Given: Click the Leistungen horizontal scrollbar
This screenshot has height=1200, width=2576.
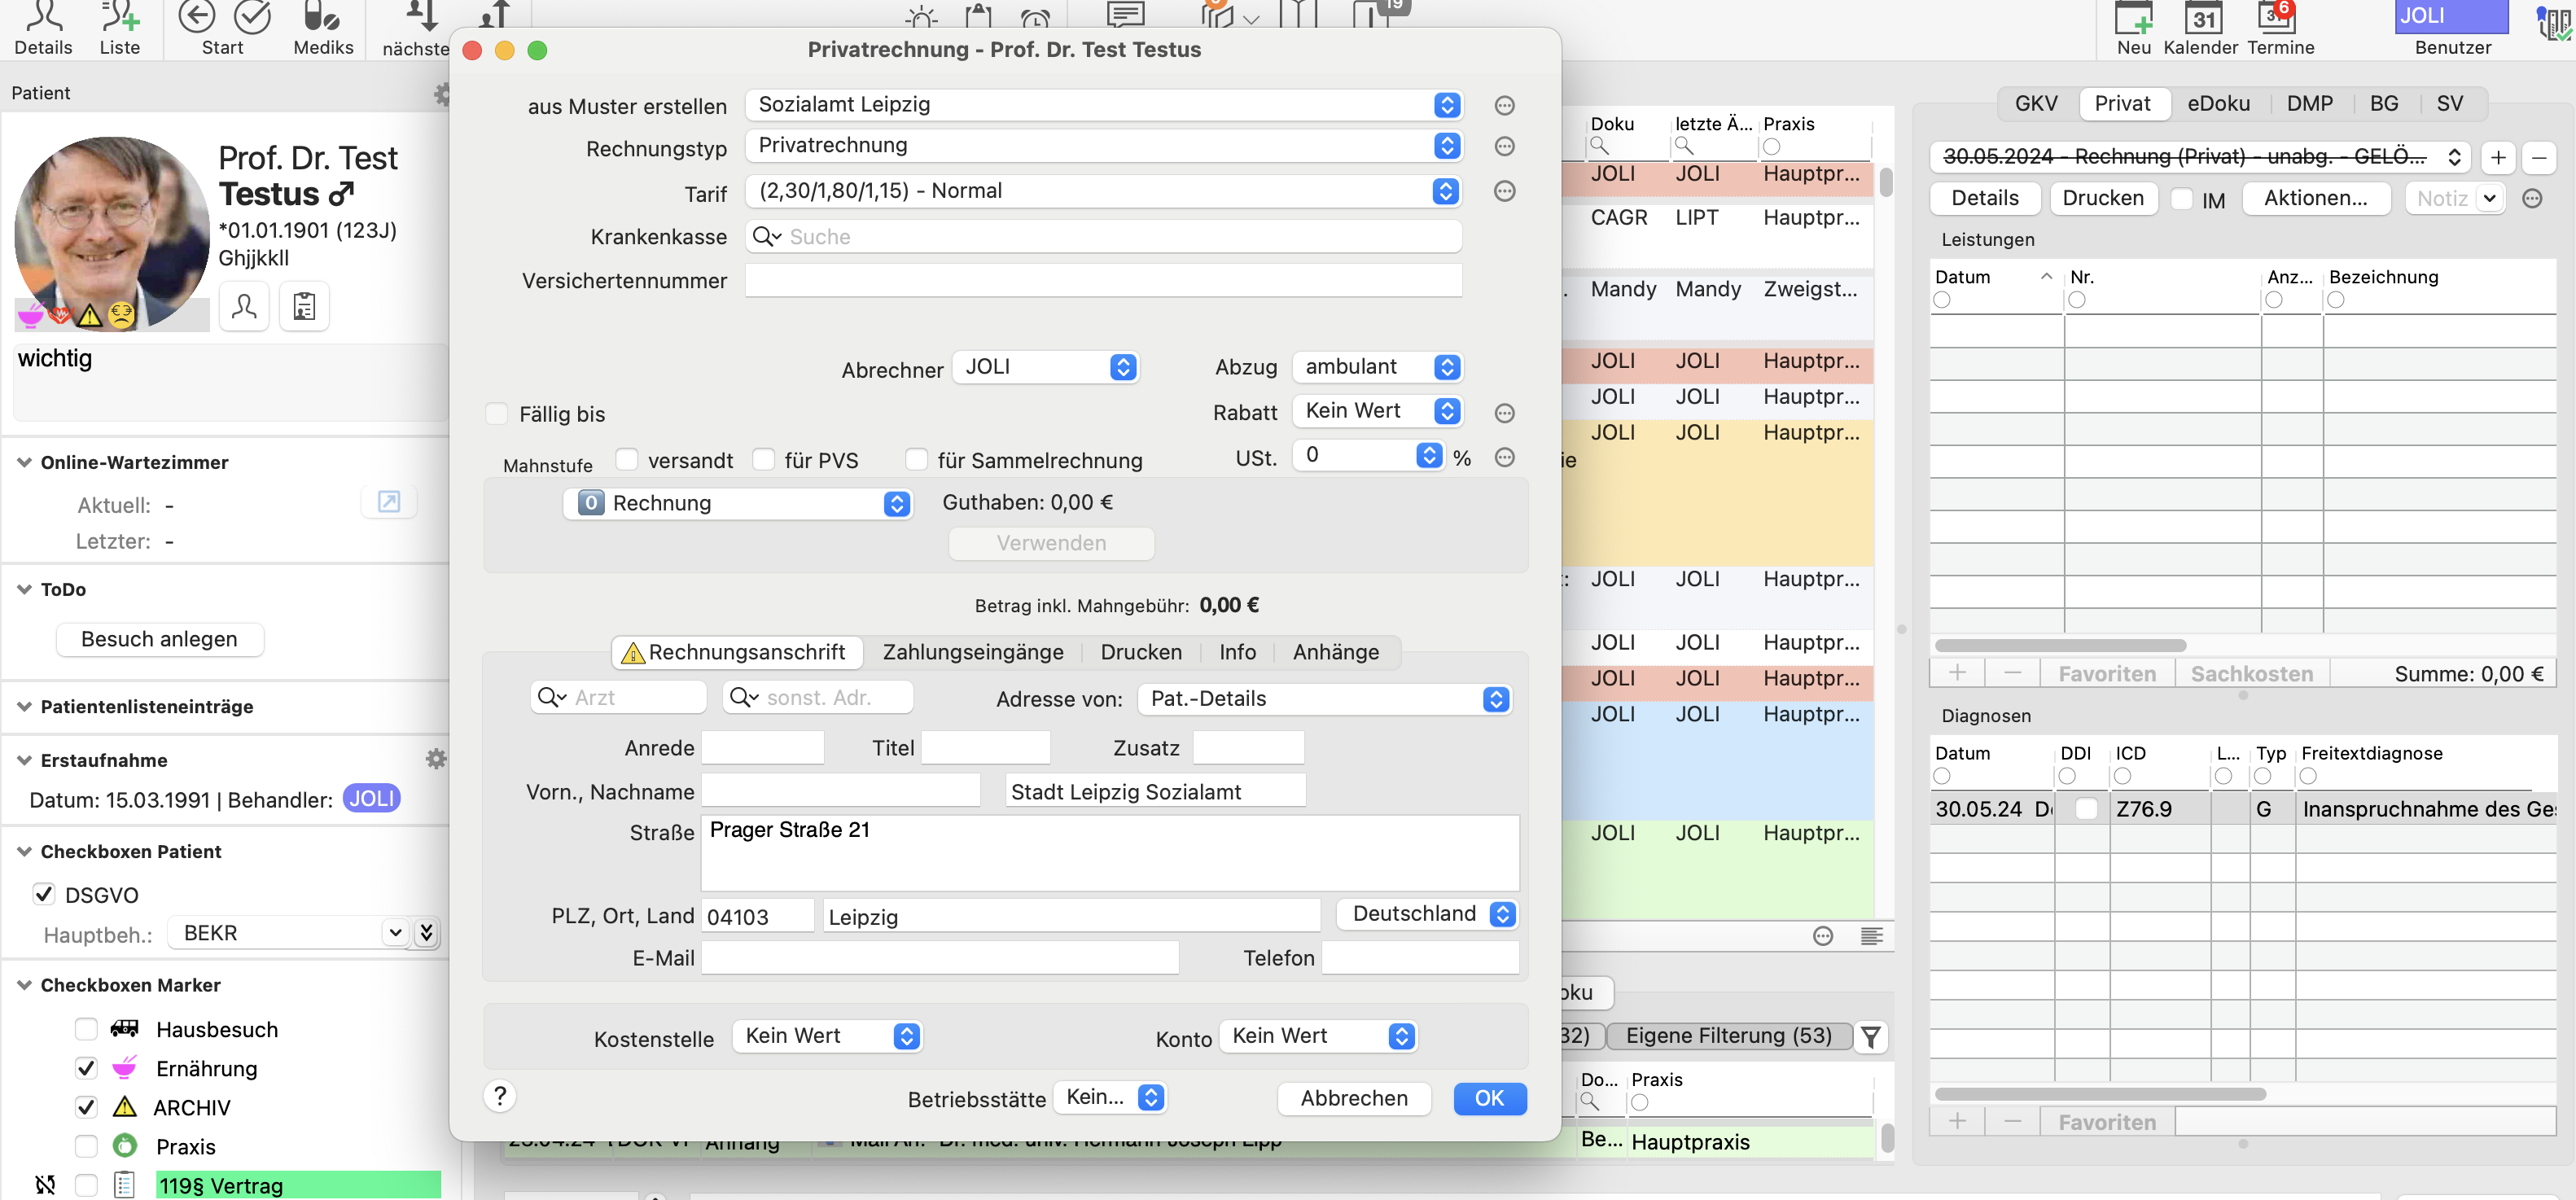Looking at the screenshot, I should [x=2061, y=645].
